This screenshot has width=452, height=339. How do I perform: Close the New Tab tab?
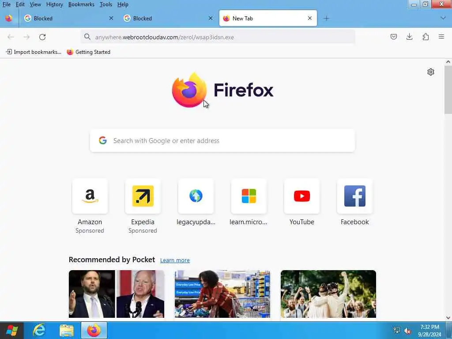[x=310, y=18]
